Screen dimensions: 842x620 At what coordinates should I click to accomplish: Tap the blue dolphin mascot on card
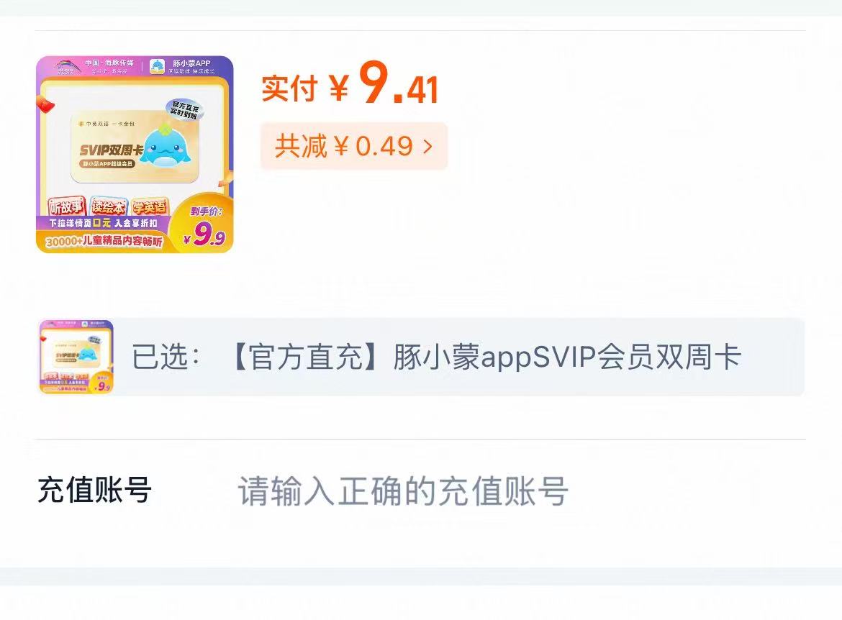(x=165, y=147)
